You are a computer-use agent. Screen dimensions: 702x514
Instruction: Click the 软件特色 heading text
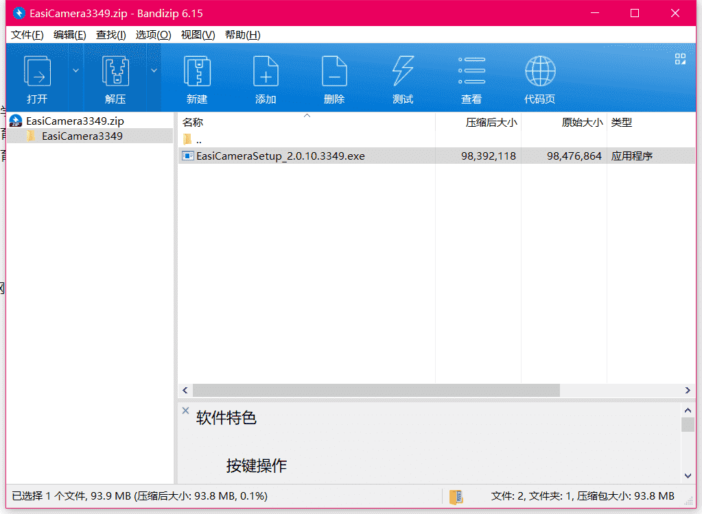pos(226,418)
